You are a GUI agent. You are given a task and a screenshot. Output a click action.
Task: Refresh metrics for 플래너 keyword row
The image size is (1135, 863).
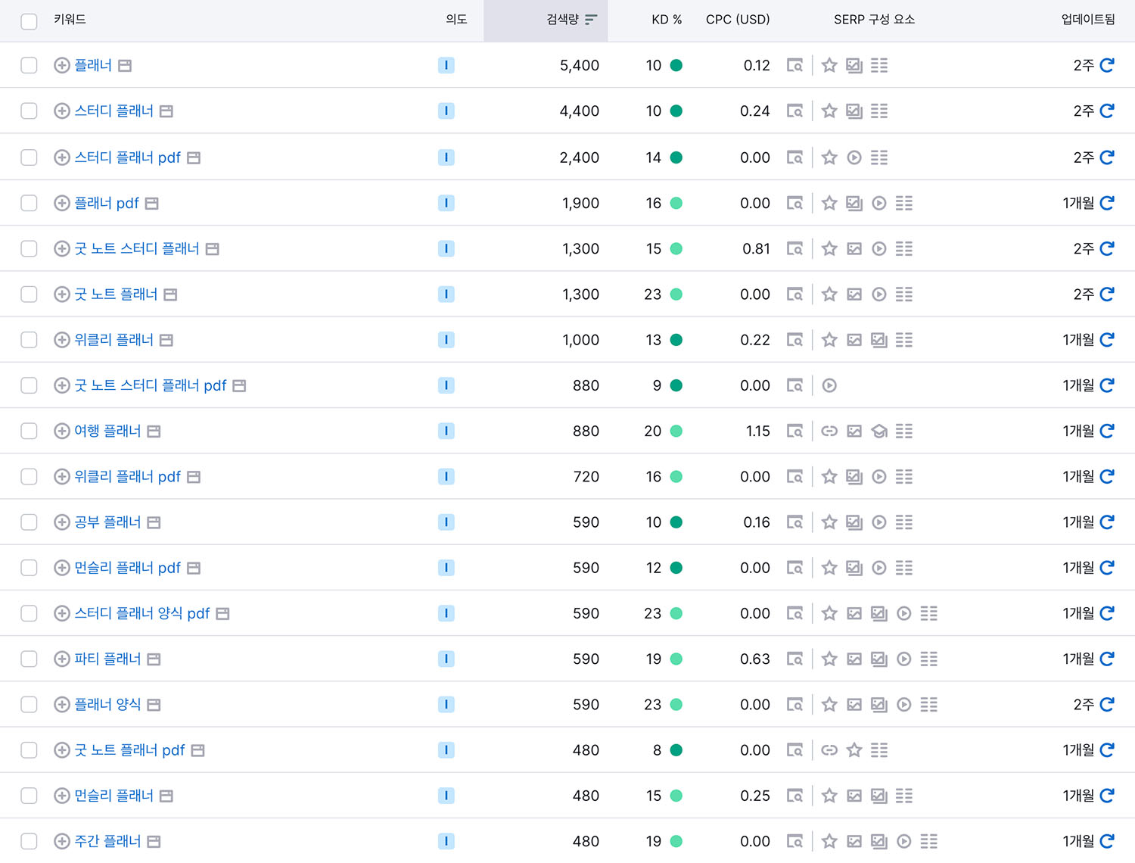pos(1107,65)
